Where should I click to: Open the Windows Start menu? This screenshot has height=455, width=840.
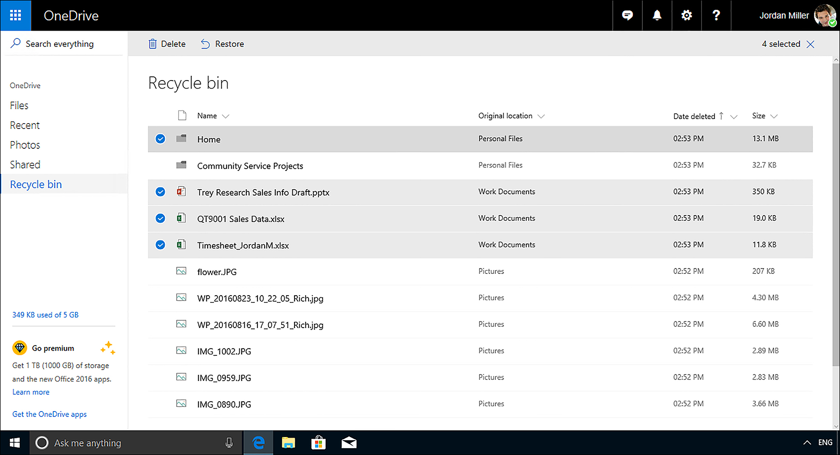point(15,443)
